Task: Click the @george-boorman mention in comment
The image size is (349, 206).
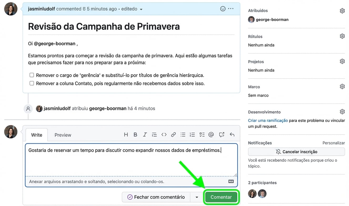Action: tap(55, 44)
